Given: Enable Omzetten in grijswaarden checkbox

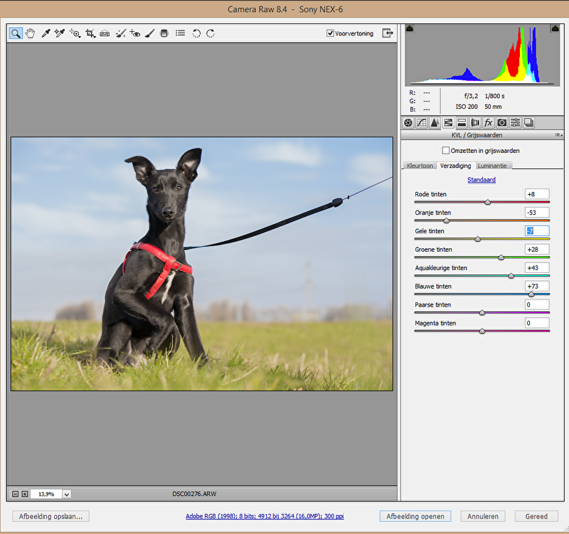Looking at the screenshot, I should (446, 150).
